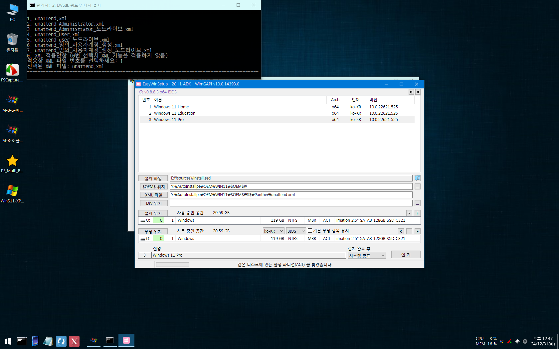Screen dimensions: 559x349
Task: Switch to the Windows flag running task
Action: 94,340
